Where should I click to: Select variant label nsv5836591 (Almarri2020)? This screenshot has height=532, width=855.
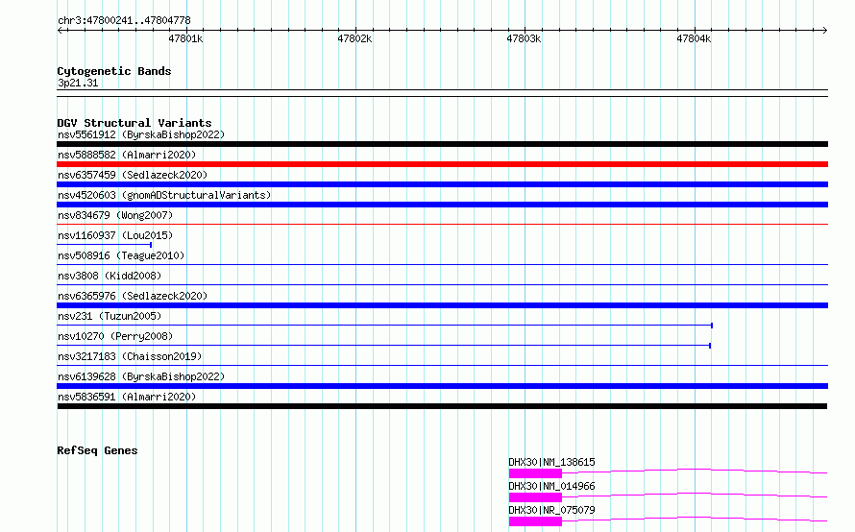[x=127, y=397]
